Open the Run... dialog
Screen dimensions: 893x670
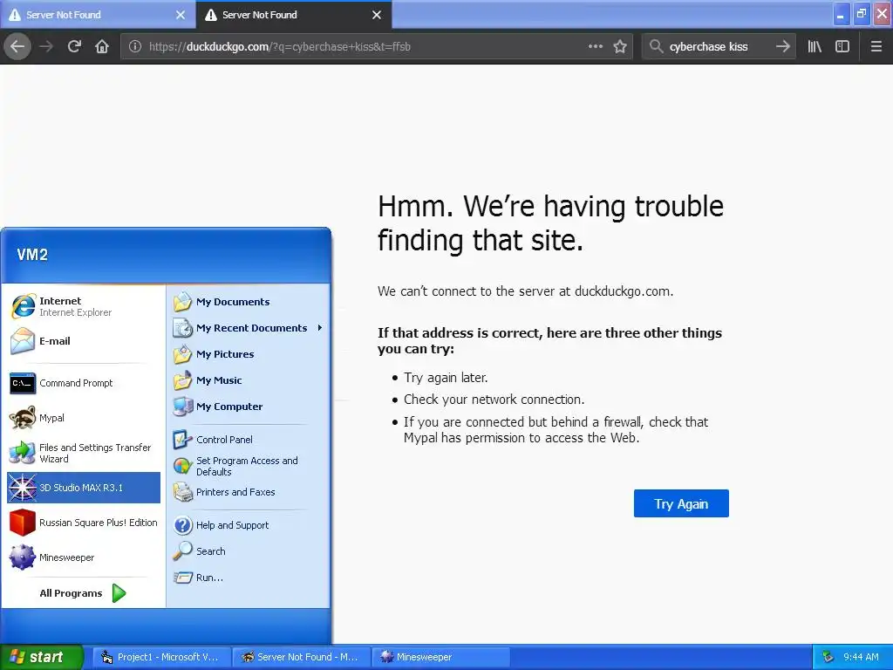[x=248, y=578]
